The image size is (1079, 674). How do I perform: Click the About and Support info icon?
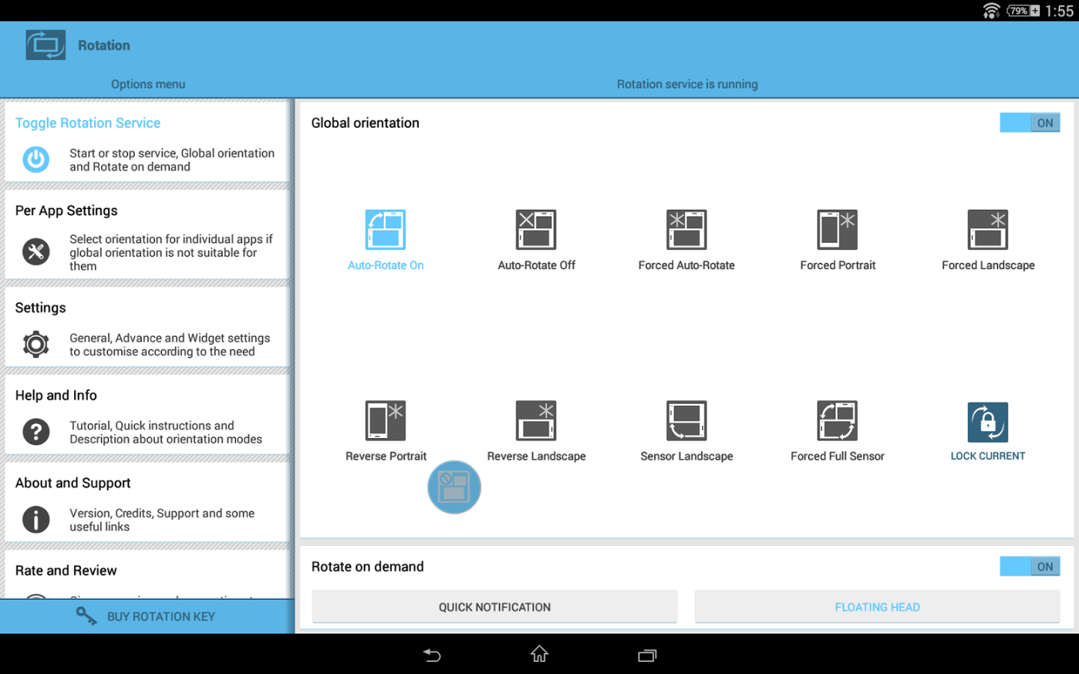pos(36,519)
